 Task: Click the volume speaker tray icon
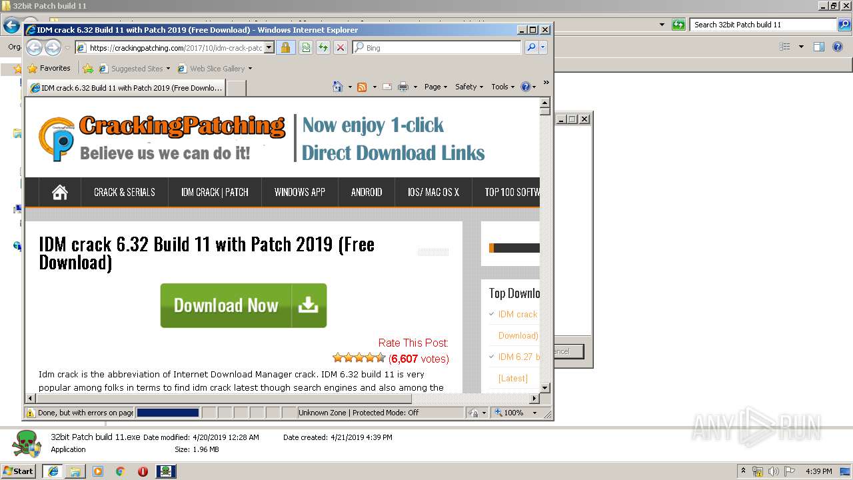(x=773, y=471)
